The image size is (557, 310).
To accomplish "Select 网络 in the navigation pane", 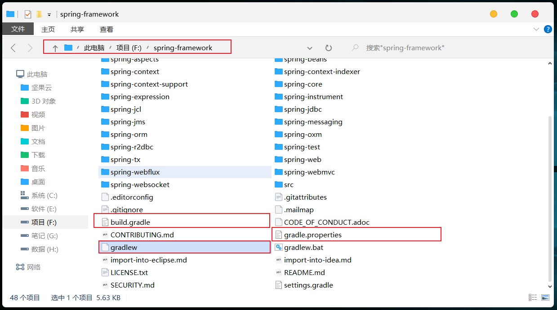I will coord(34,267).
